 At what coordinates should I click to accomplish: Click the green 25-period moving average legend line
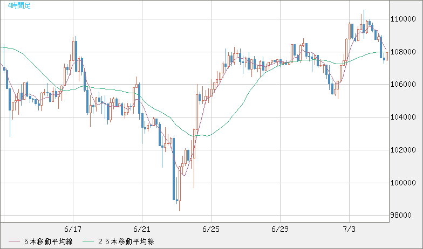(88, 241)
